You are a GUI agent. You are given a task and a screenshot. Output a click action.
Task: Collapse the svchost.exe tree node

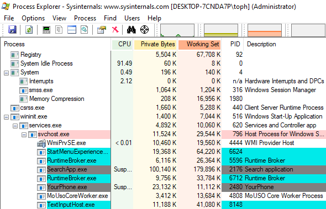coord(24,135)
